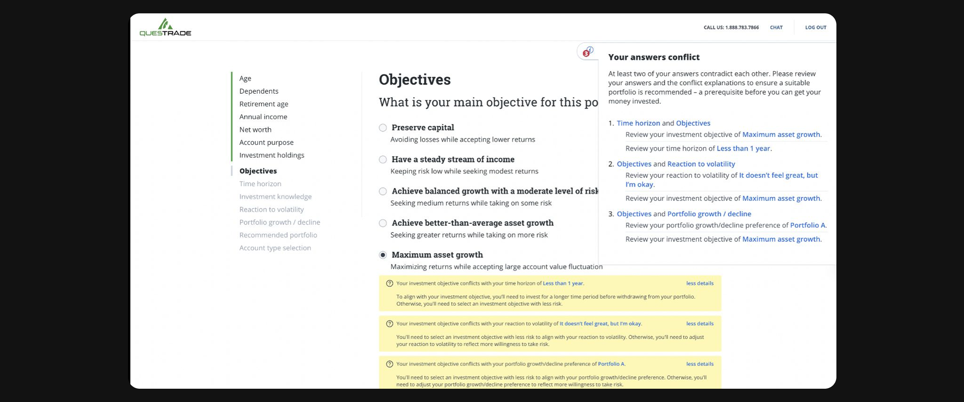
Task: Click the red conflict count badge
Action: (x=586, y=54)
